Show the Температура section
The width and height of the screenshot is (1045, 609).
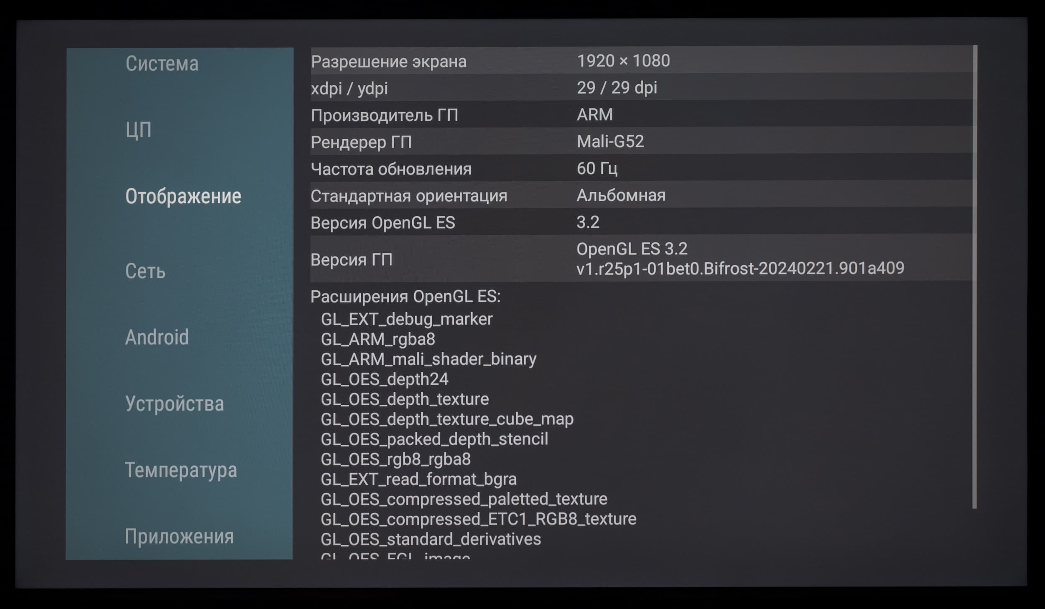(181, 470)
